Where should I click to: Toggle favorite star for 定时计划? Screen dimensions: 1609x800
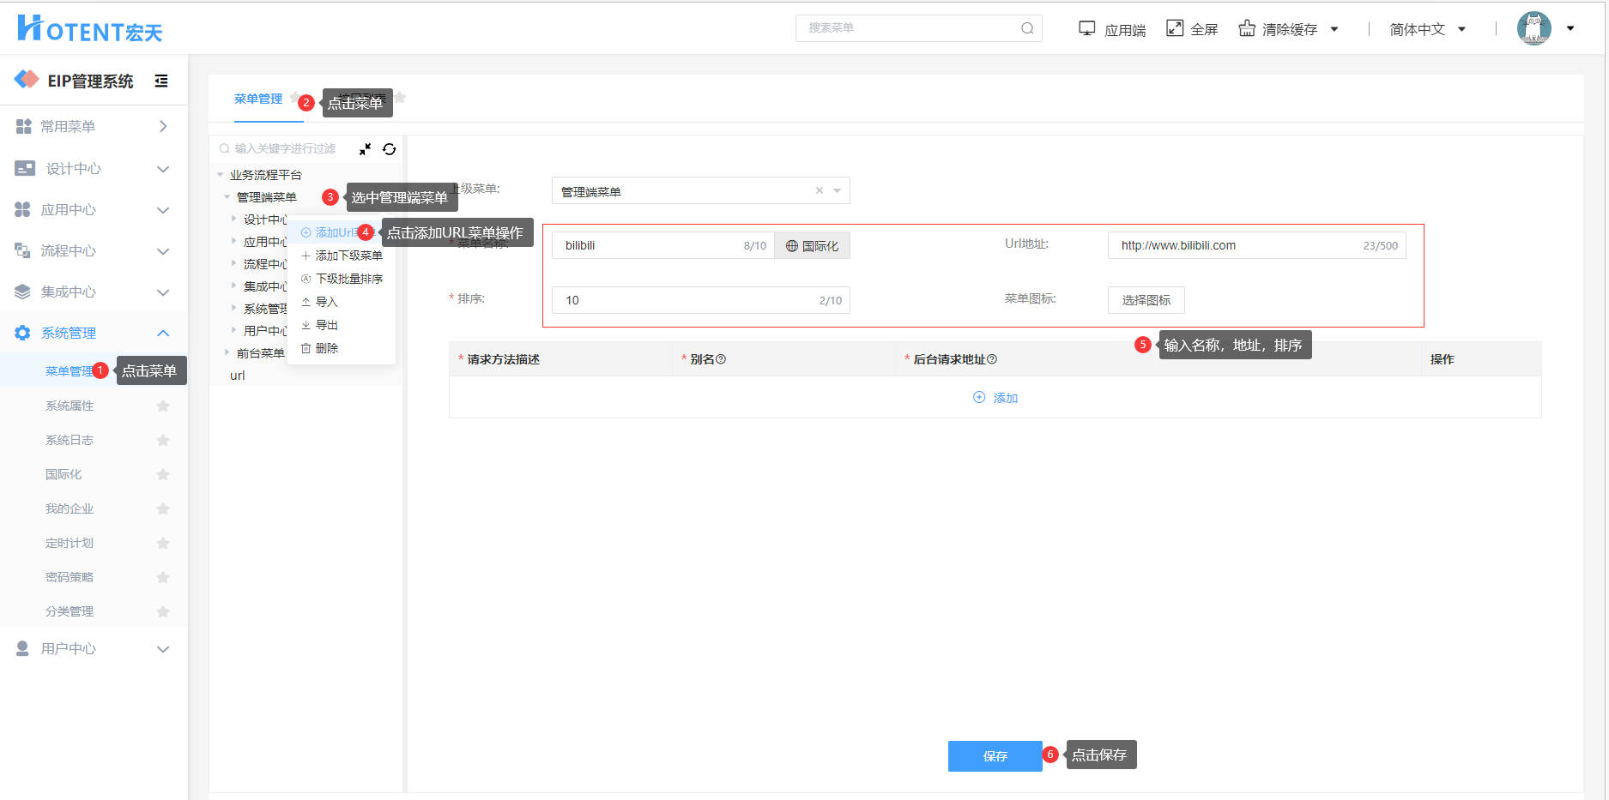[163, 543]
